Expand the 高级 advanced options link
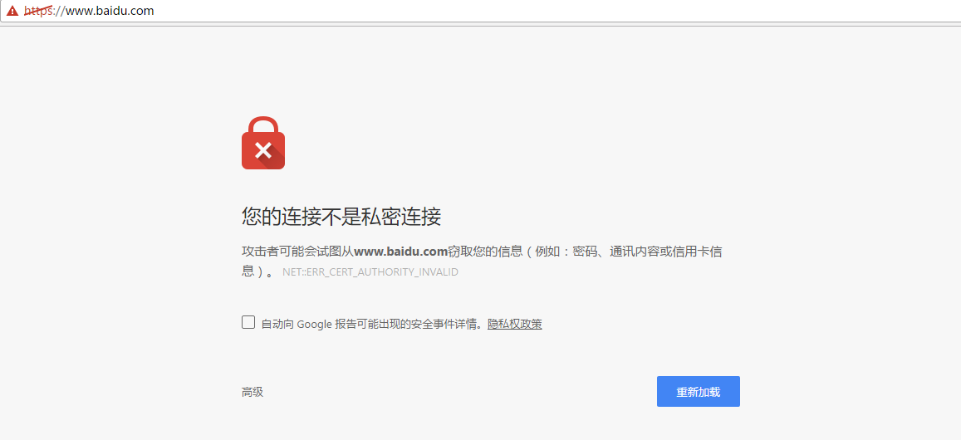 pyautogui.click(x=253, y=392)
